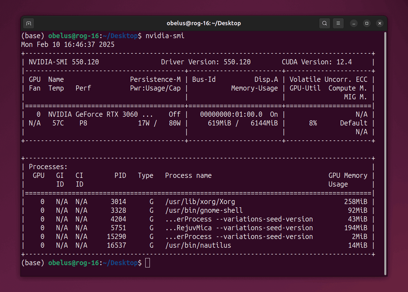
Task: Click the PID column header
Action: point(120,176)
